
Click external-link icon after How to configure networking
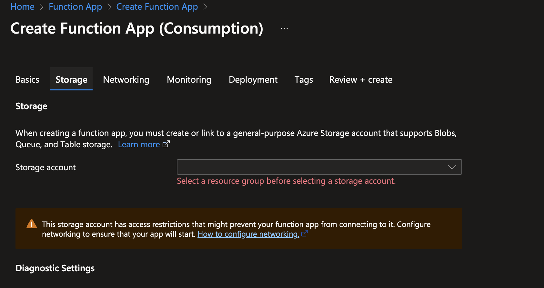click(x=304, y=233)
